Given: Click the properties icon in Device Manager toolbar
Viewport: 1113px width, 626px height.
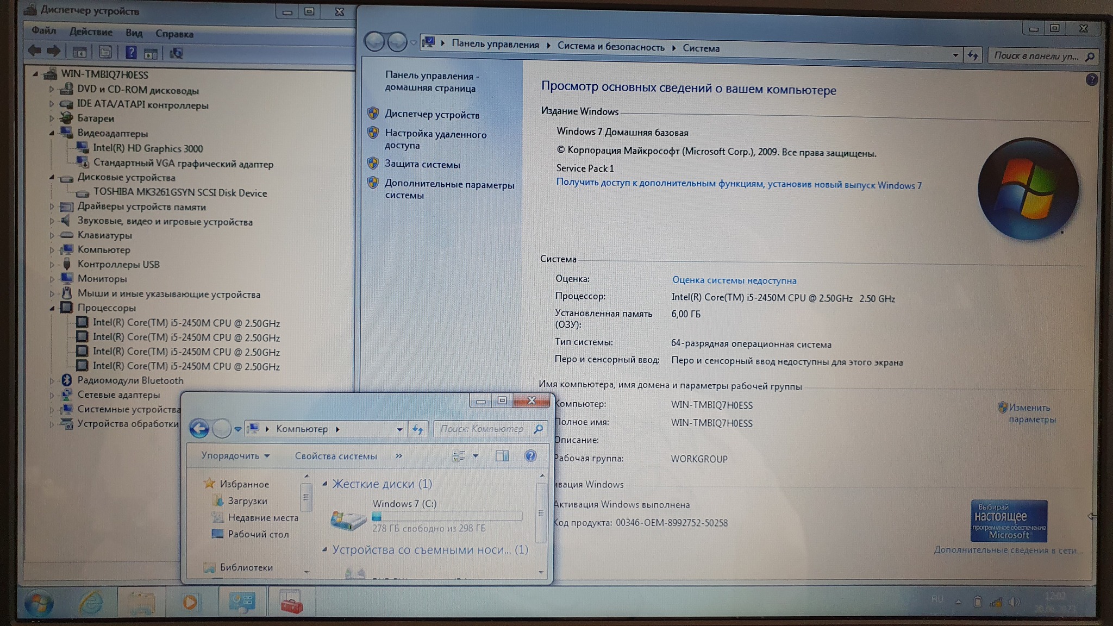Looking at the screenshot, I should (105, 53).
